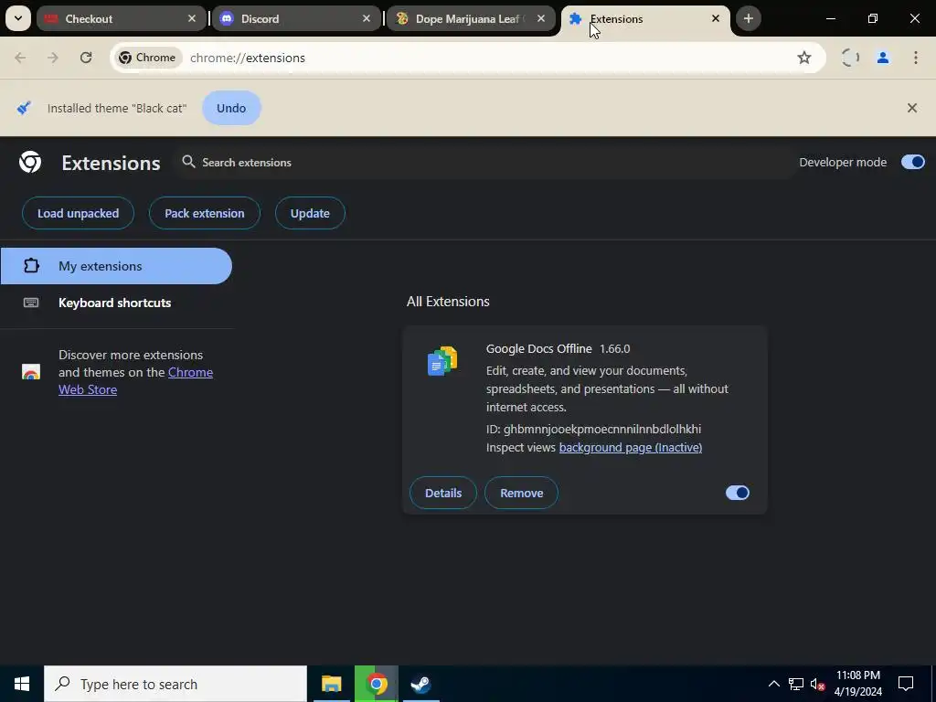This screenshot has width=936, height=702.
Task: Select the Extensions tab
Action: (645, 18)
